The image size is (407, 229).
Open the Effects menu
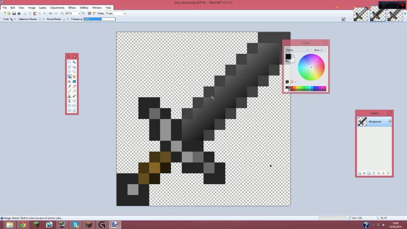(x=72, y=8)
